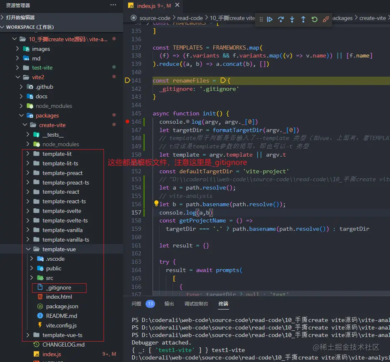Click the 资源管理器 explorer title
Image resolution: width=390 pixels, height=362 pixels.
18,5
